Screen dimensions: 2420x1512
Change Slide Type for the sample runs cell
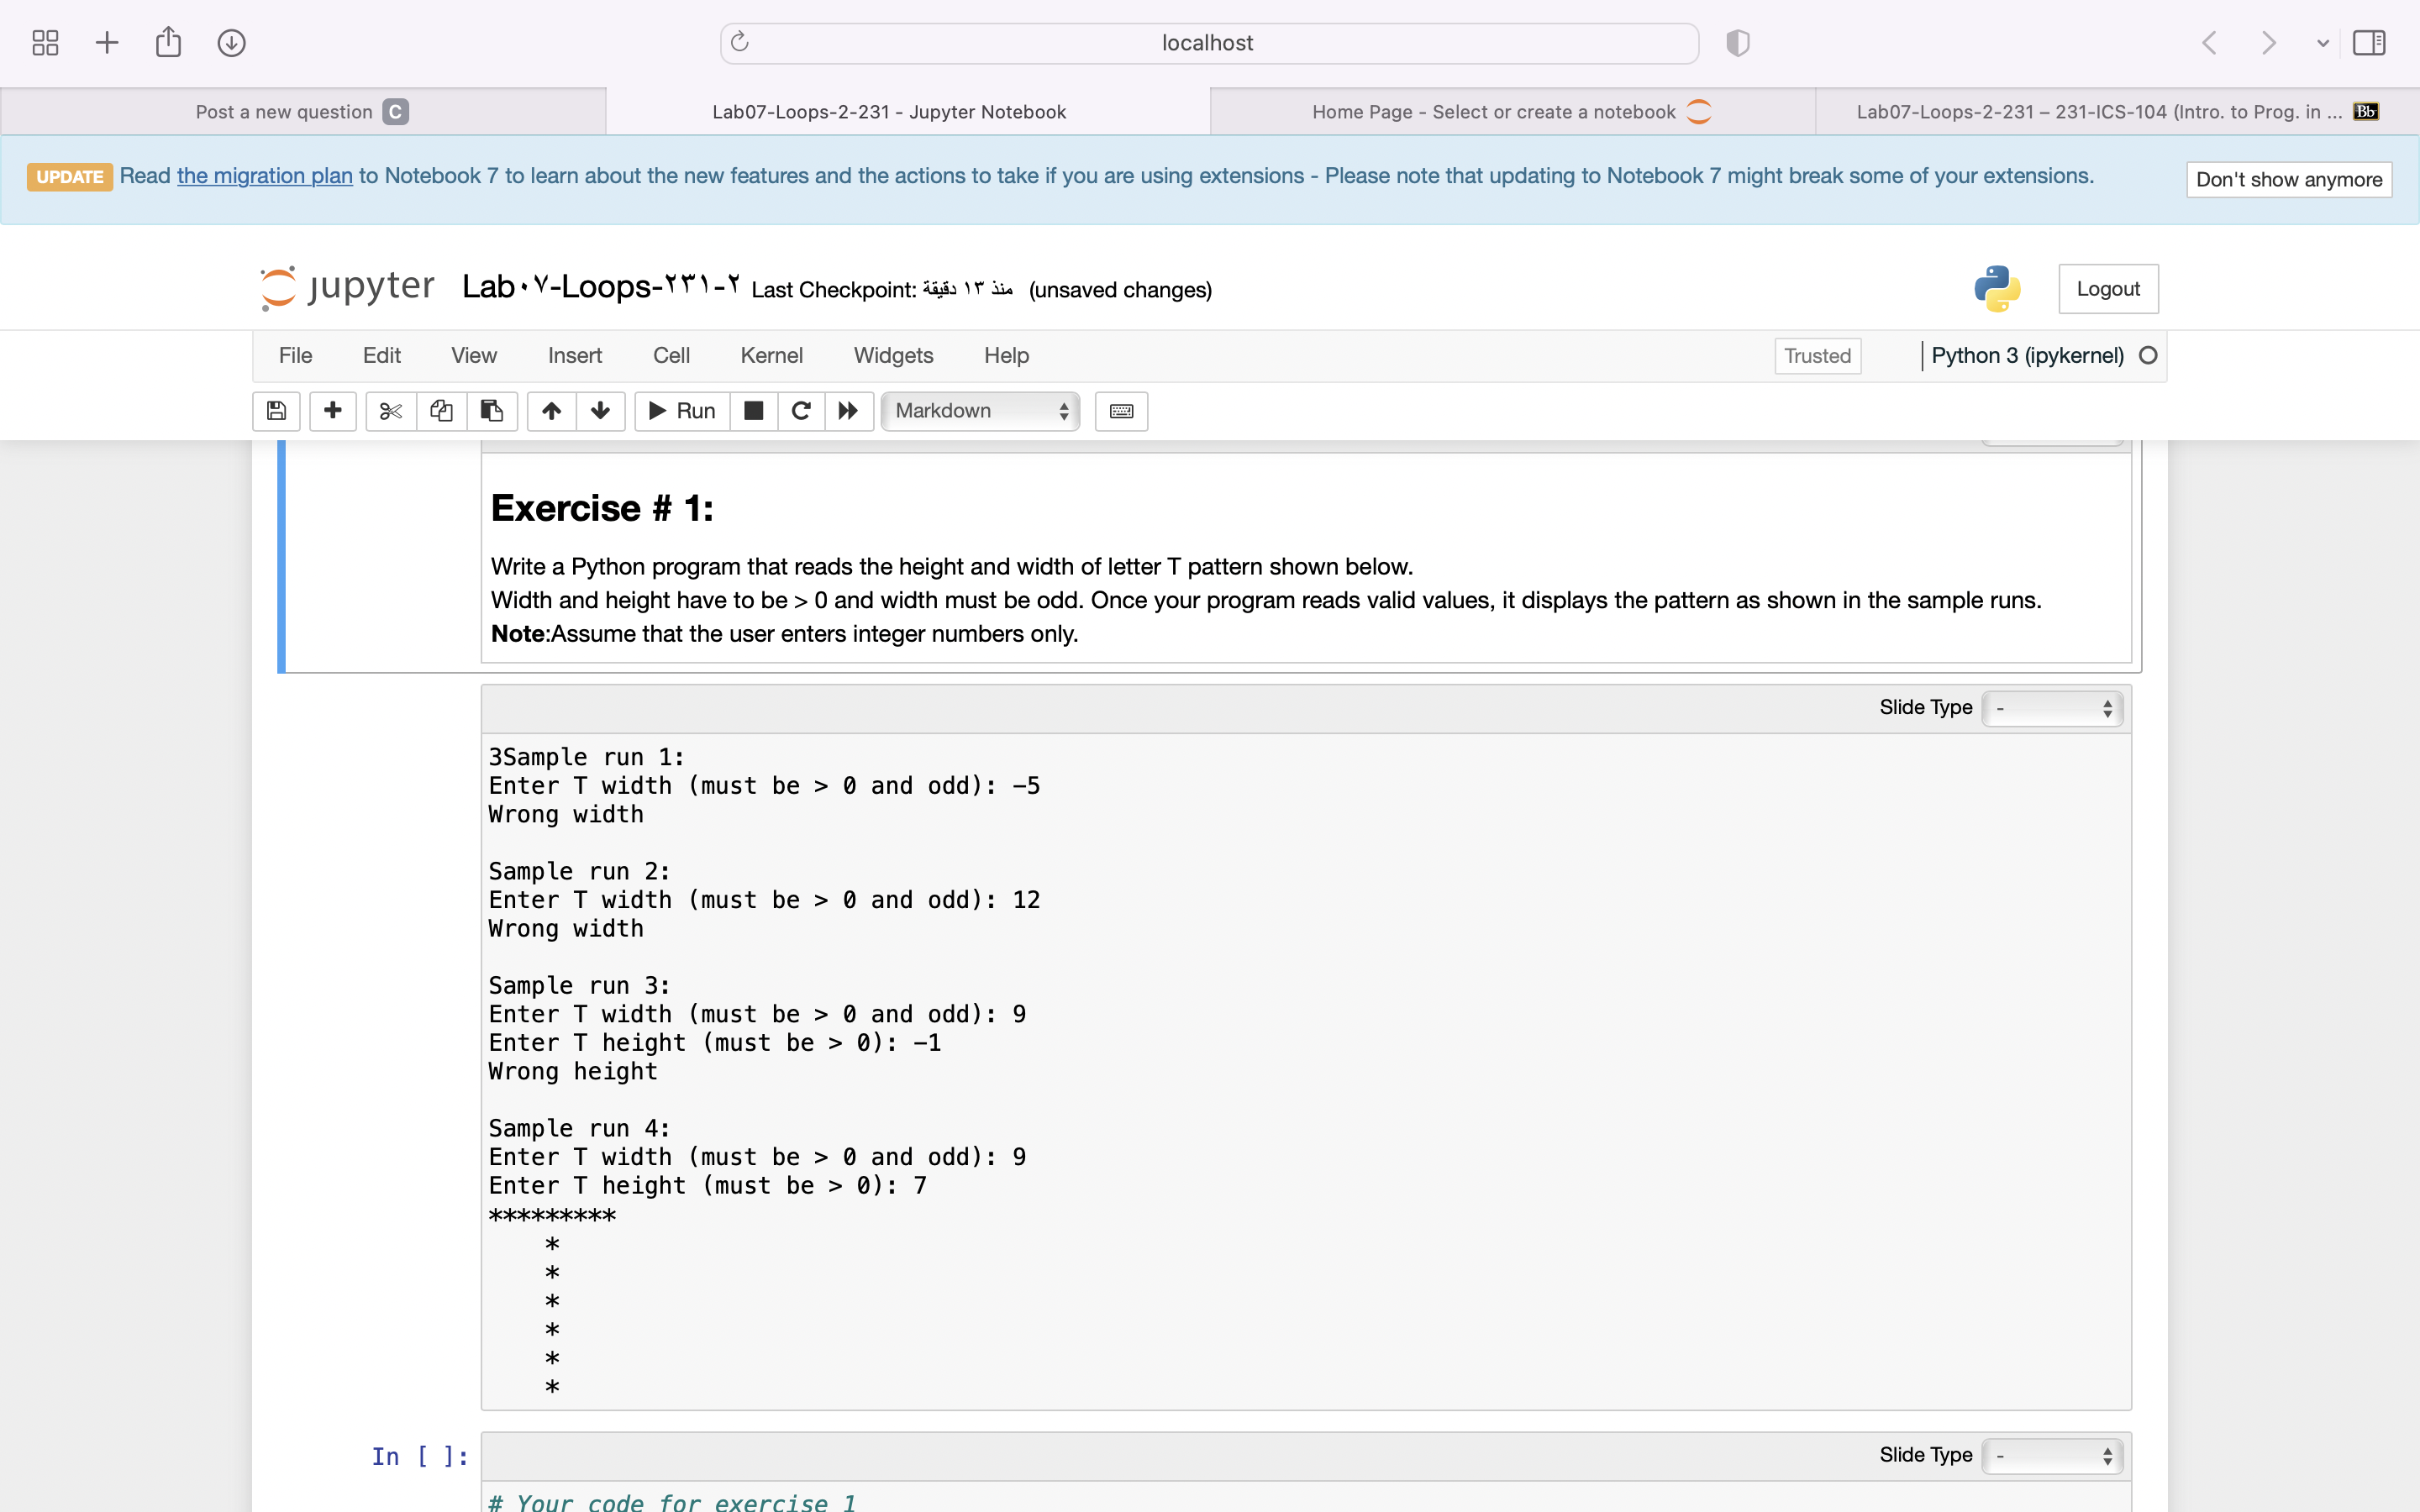click(2052, 707)
